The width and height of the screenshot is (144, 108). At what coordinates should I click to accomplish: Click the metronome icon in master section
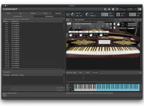[x=118, y=15]
